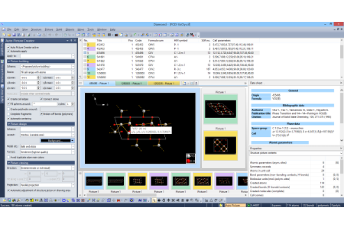Toggle the Fill spheres around checkbox
Screen dimensions: 344x229
9,104
